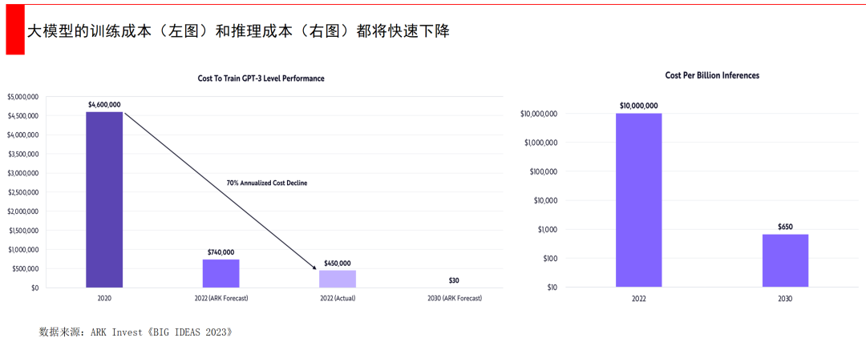The image size is (866, 346).
Task: Select the '70% Annualized Cost Decline' annotation
Action: pos(267,183)
